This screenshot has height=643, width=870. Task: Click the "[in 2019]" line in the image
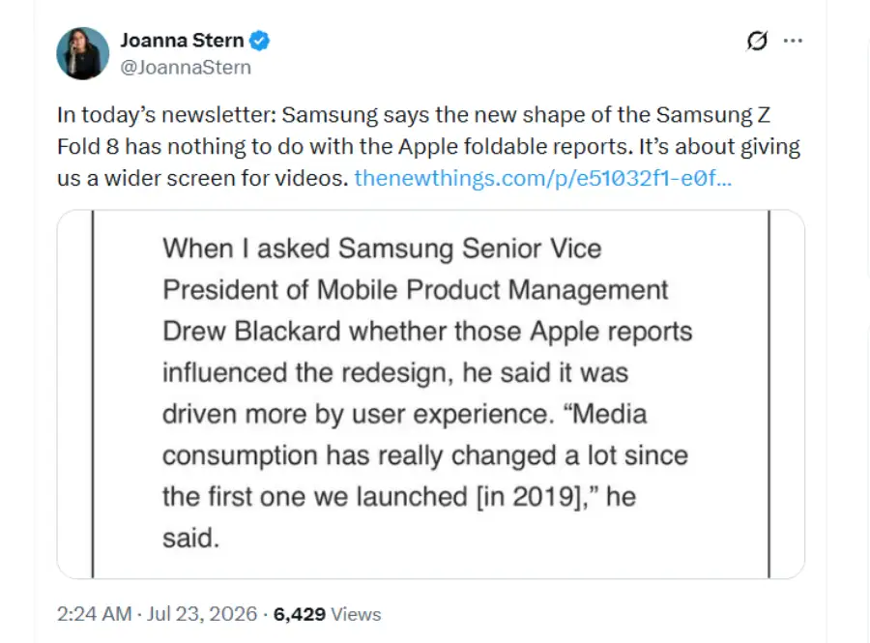(399, 497)
